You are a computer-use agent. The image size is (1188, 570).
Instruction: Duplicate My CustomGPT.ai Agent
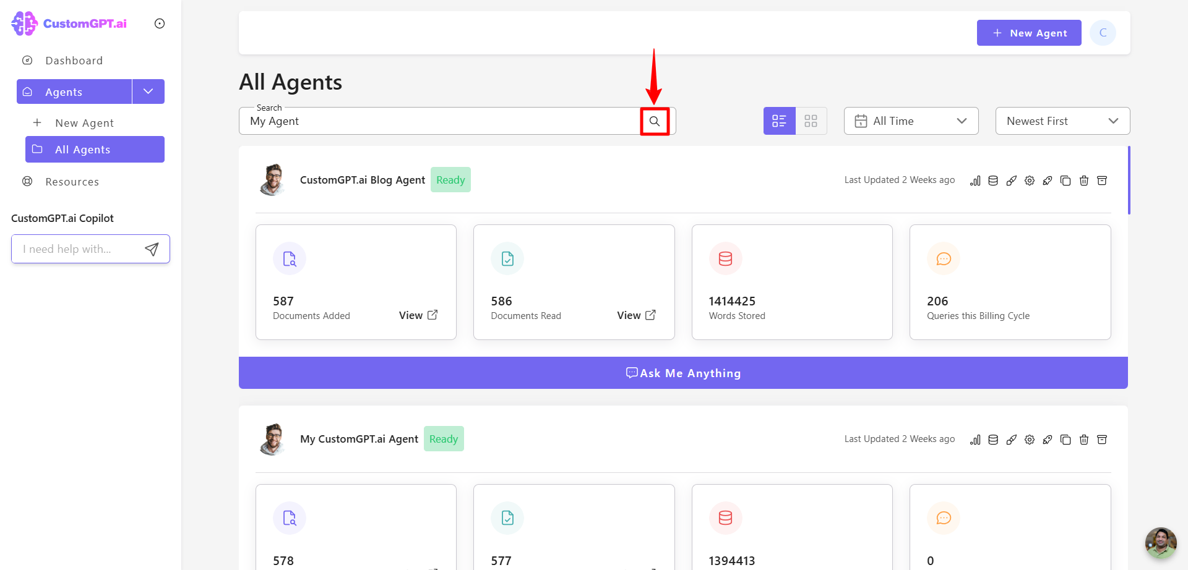tap(1065, 440)
